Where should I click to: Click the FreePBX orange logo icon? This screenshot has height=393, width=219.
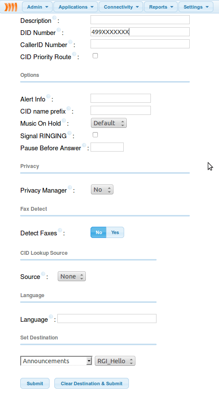(x=11, y=7)
